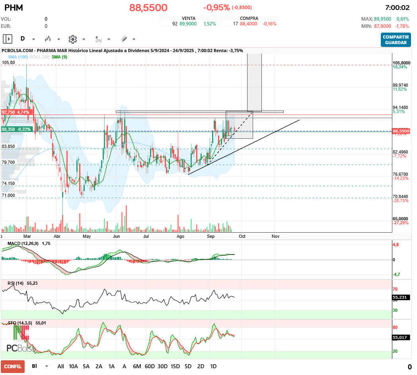Select the 1D time range
Screen dimensions: 417x375
pyautogui.click(x=213, y=366)
